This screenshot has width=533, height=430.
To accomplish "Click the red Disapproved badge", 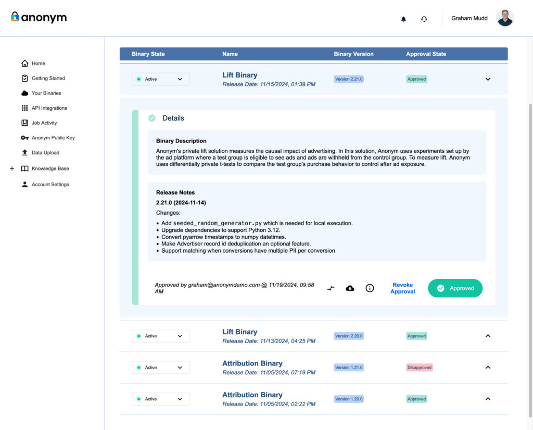I will point(420,368).
